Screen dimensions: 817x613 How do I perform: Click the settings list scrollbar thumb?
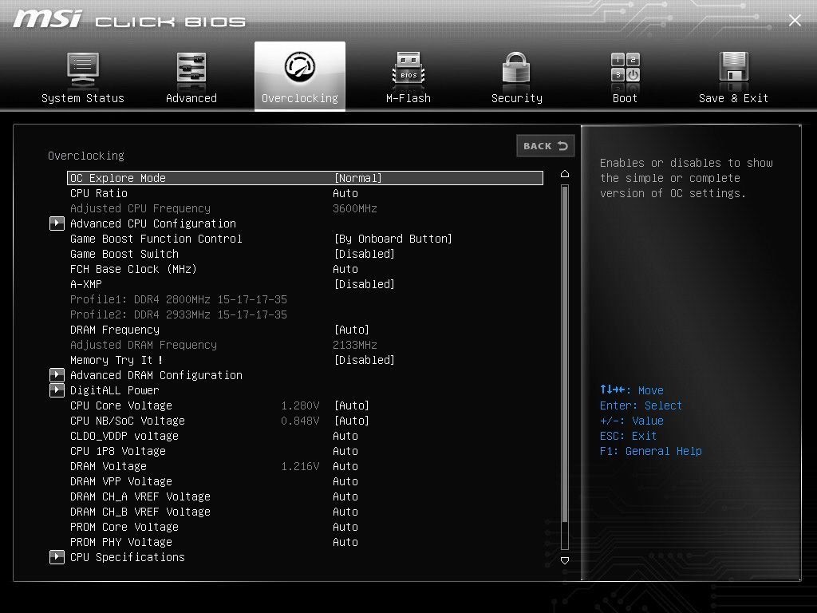pos(565,354)
